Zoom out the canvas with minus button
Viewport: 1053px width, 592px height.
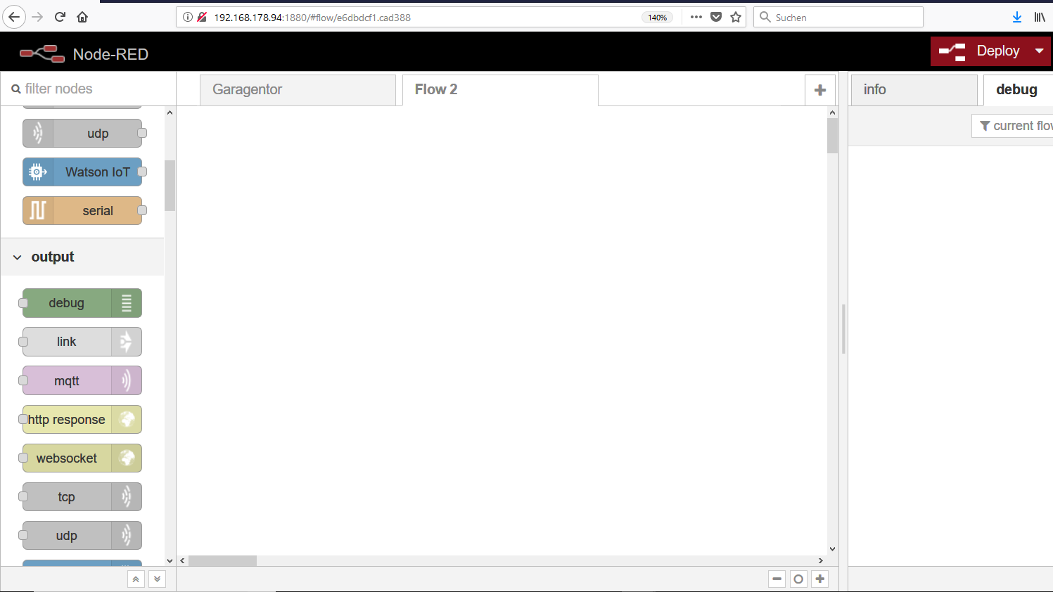[x=777, y=579]
